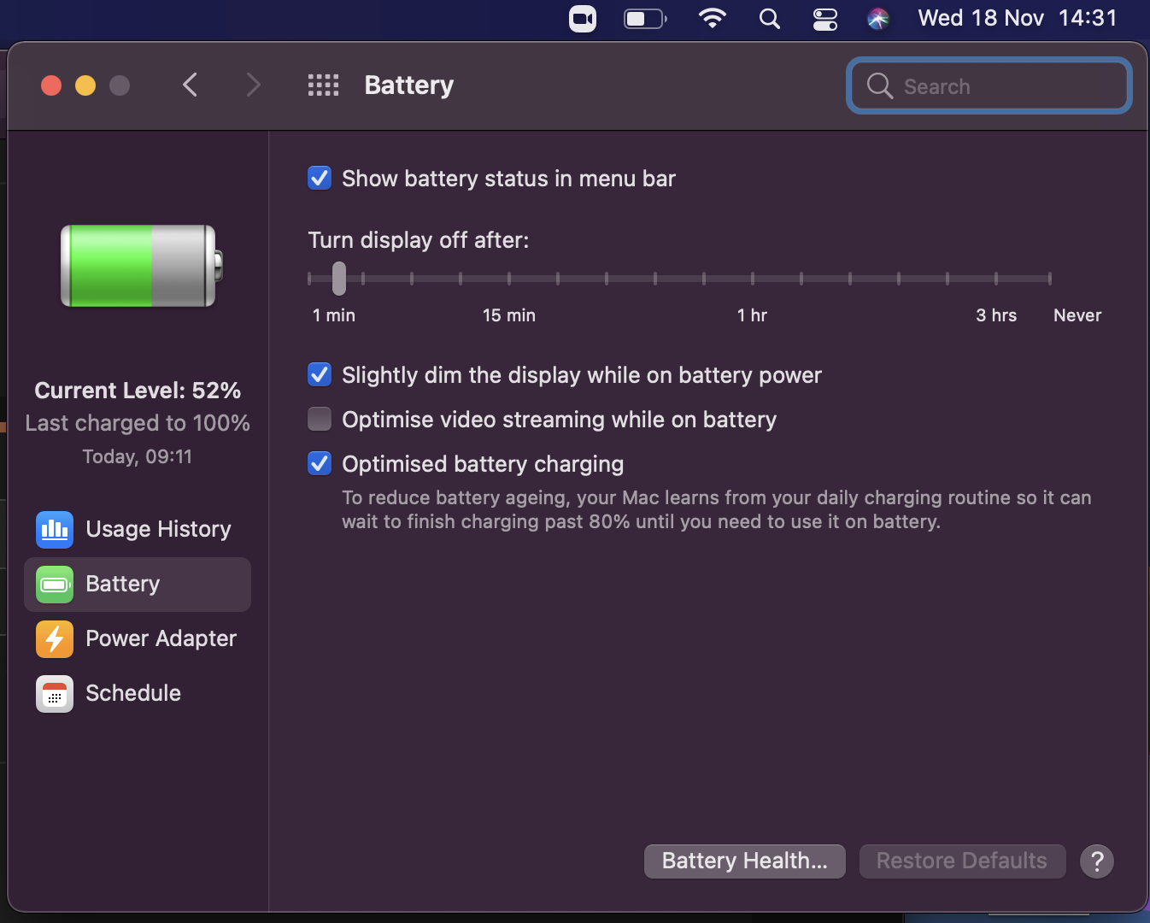Click the Restore Defaults button
Screen dimensions: 1150x923
click(x=962, y=861)
